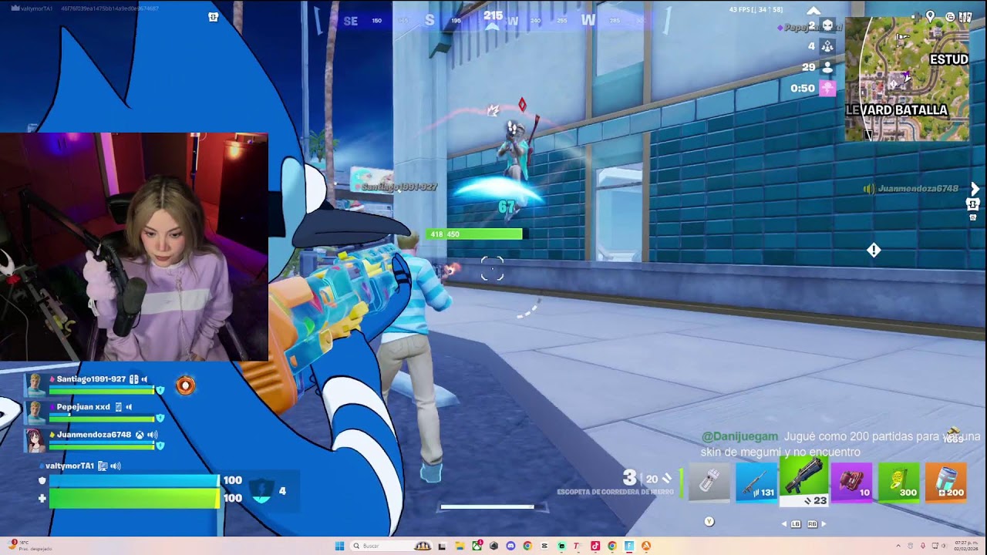Click the elimination skull icon next to 2
The image size is (987, 555).
click(827, 26)
